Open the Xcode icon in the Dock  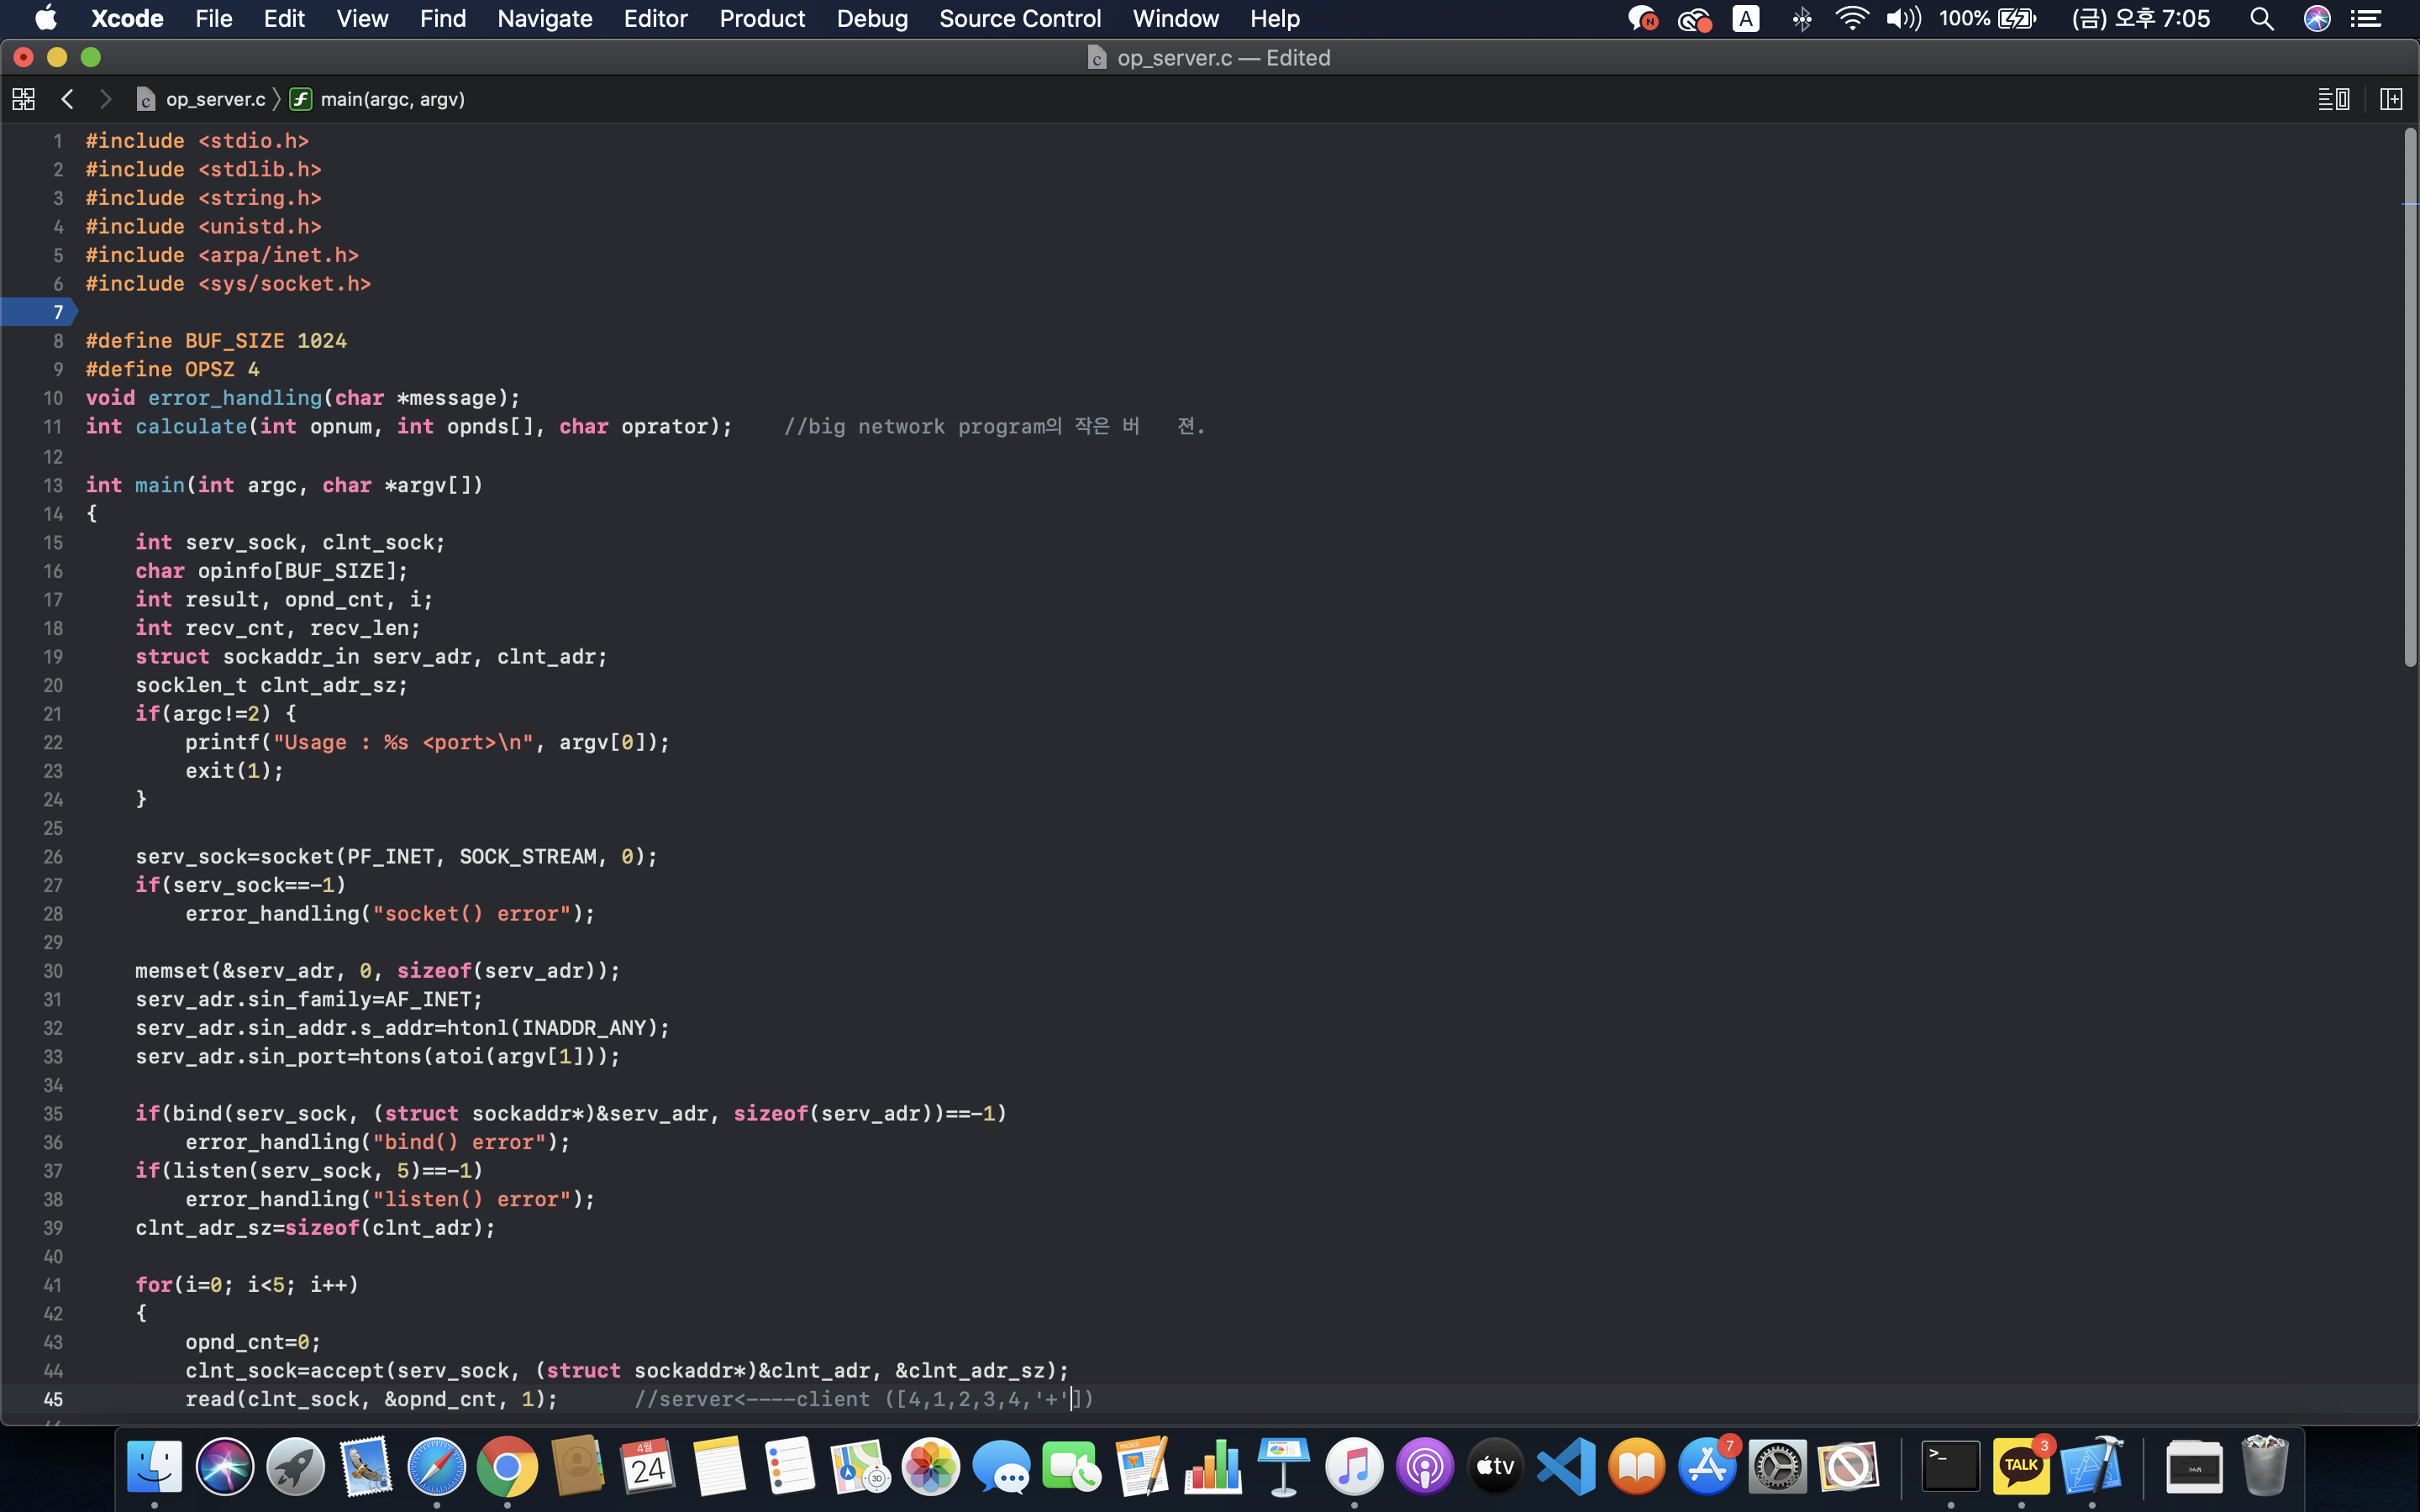[2091, 1466]
